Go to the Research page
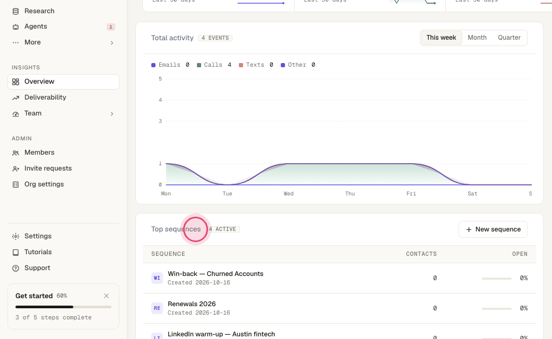 click(63, 11)
